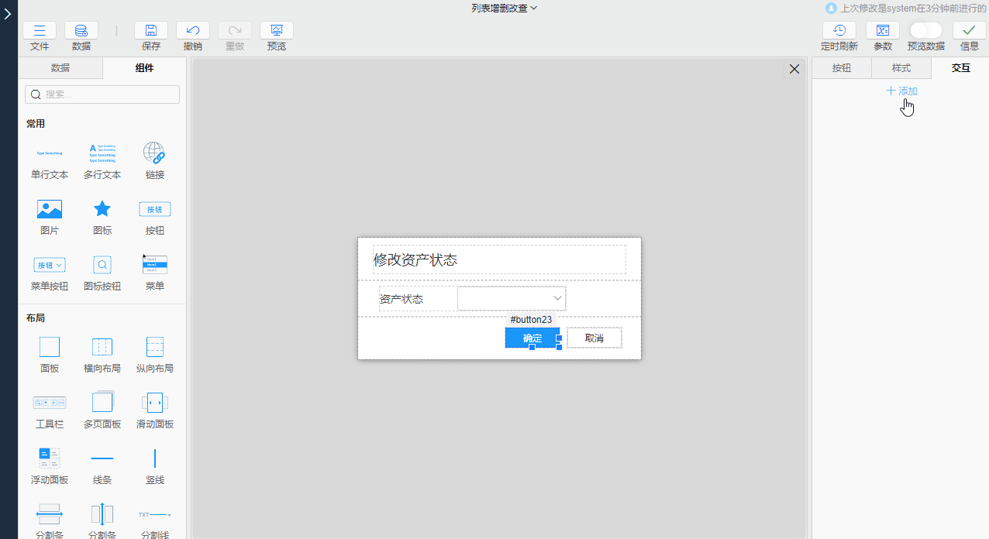Click the Info (信息) checkmark icon
The image size is (989, 539).
[x=970, y=31]
